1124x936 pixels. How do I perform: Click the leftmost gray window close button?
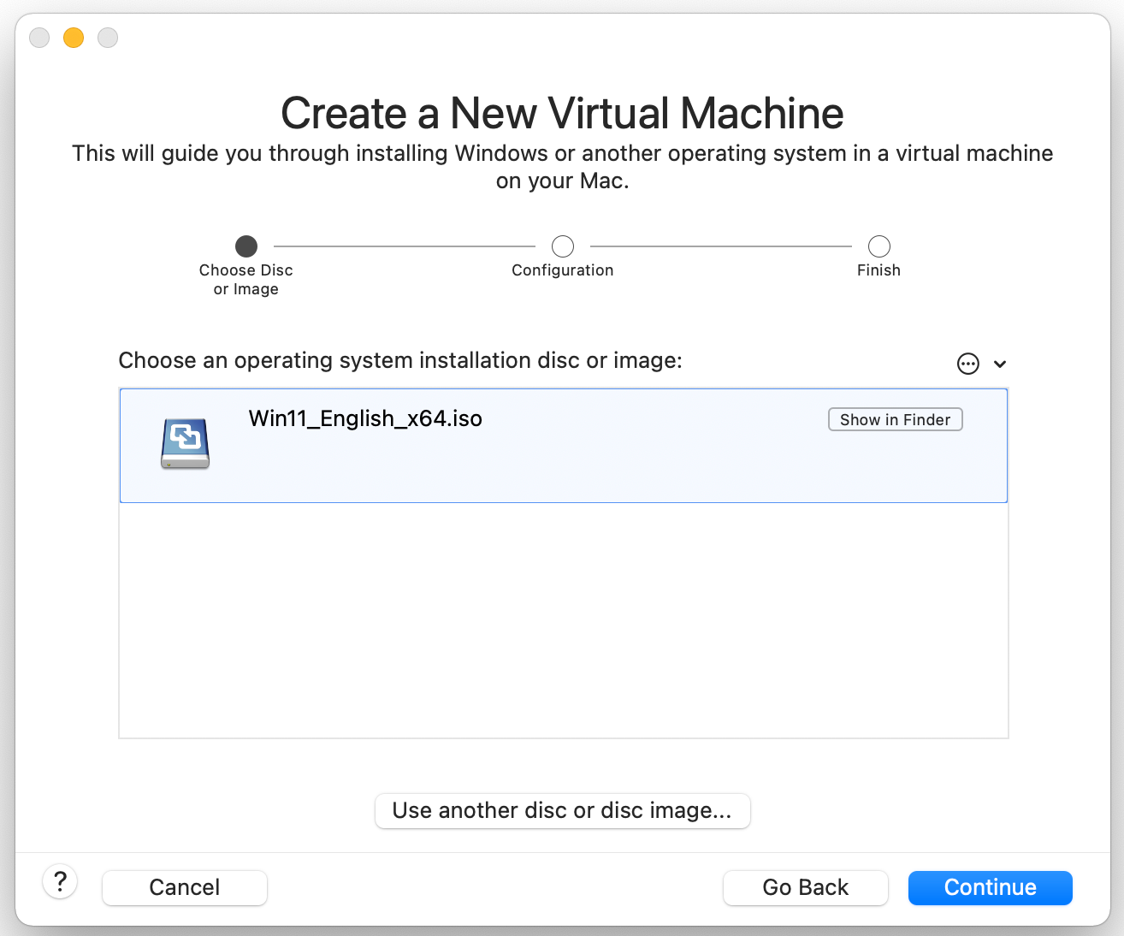coord(39,38)
